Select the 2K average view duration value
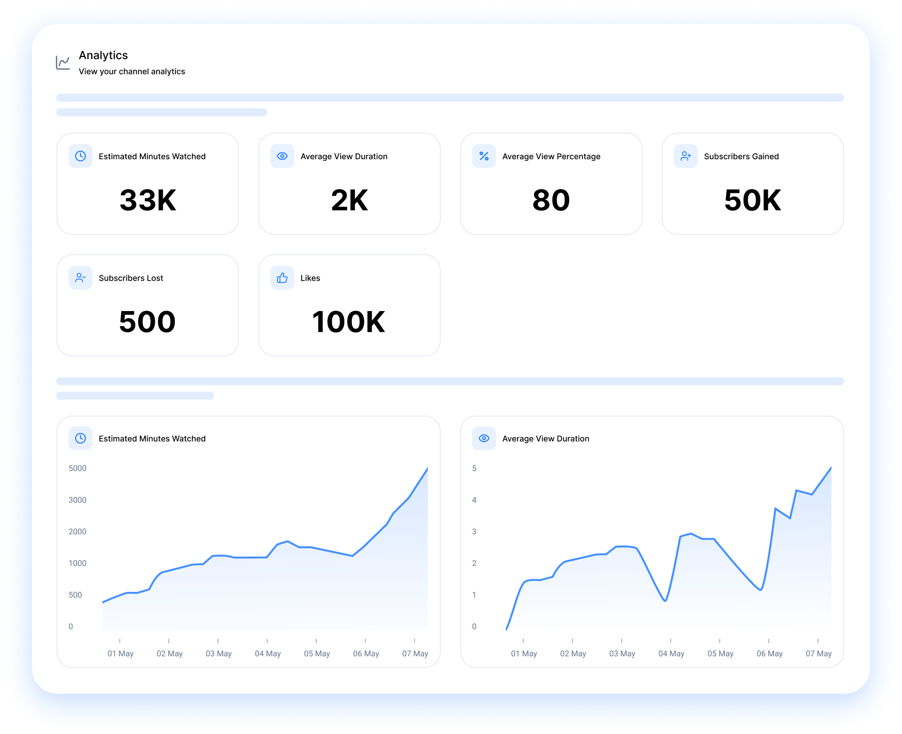This screenshot has width=902, height=734. point(349,200)
